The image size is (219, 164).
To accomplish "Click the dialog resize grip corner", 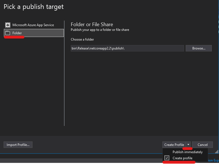I will tap(217, 152).
